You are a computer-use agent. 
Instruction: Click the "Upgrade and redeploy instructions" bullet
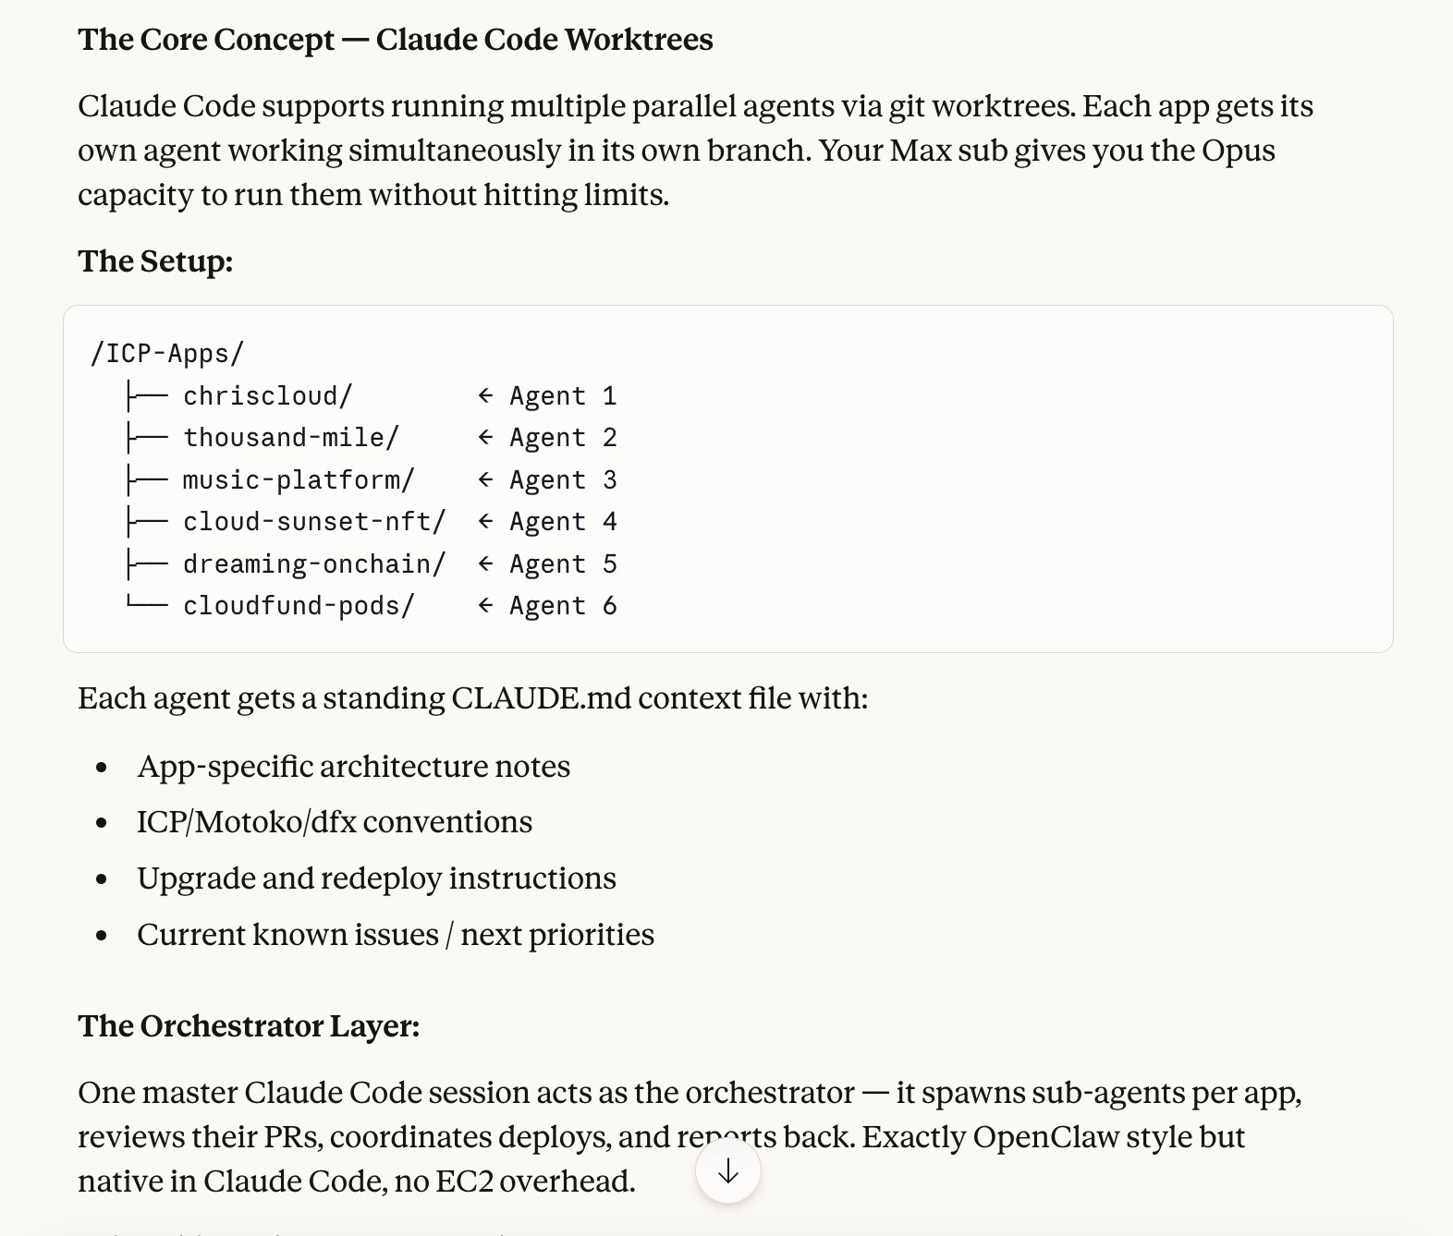(x=376, y=879)
